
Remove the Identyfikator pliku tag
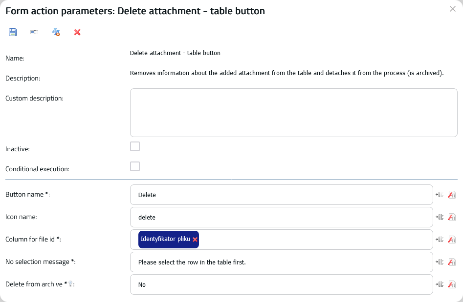(x=195, y=240)
